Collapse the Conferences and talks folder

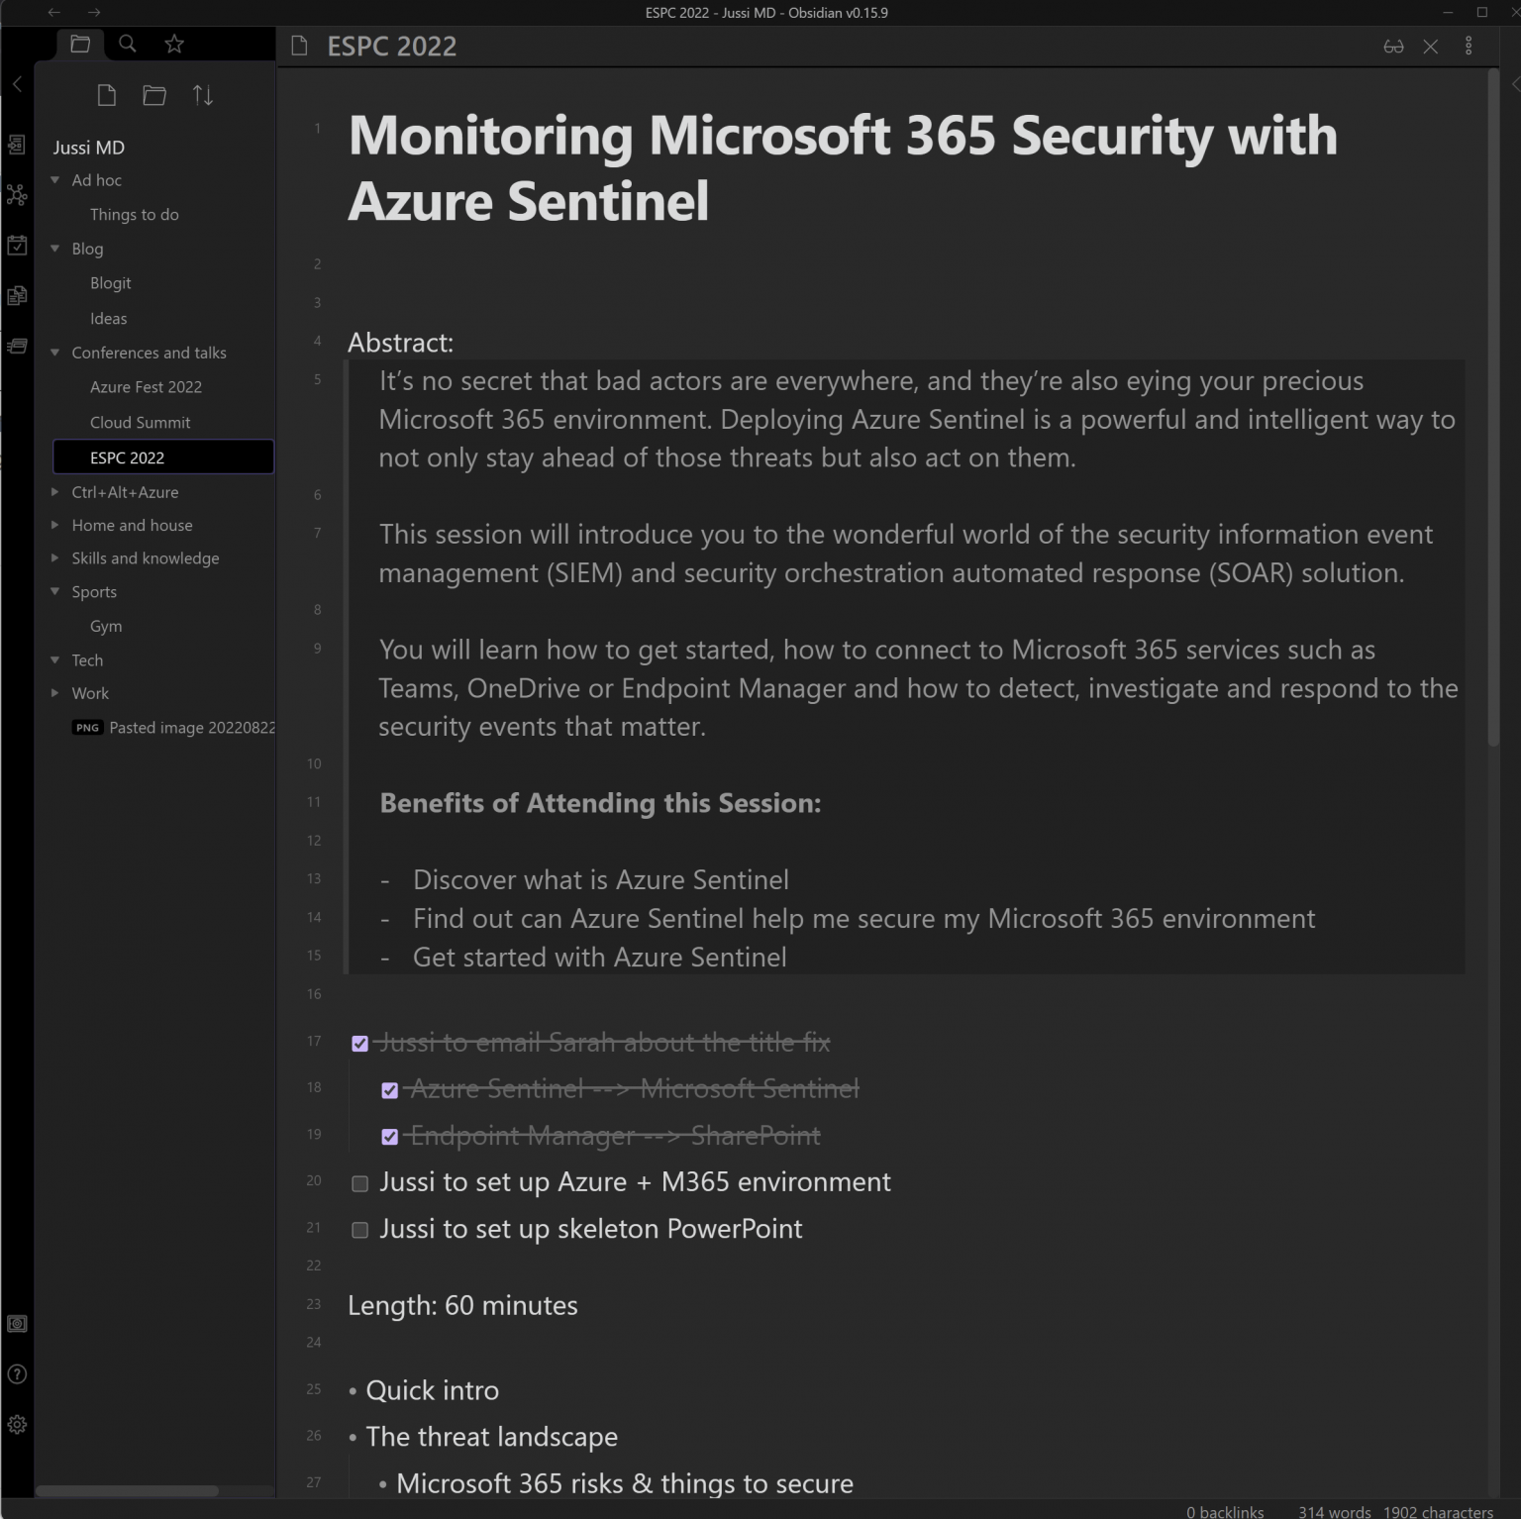point(55,353)
